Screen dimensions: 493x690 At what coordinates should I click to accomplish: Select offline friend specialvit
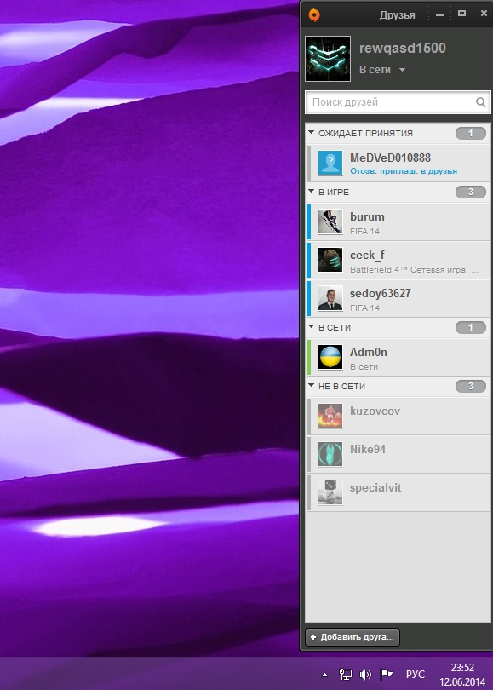pos(398,493)
